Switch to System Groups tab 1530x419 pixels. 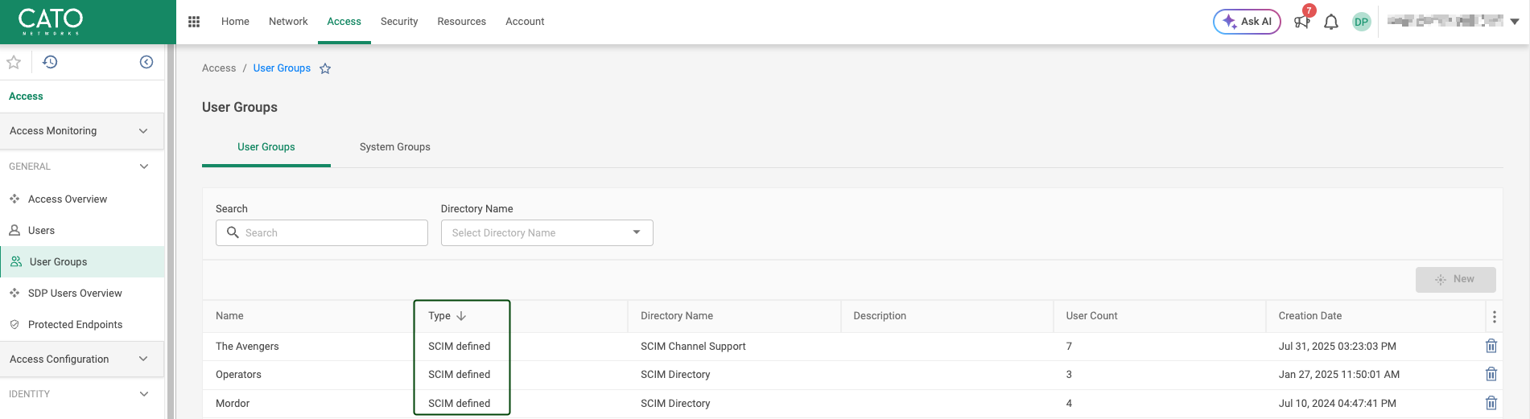(x=395, y=147)
